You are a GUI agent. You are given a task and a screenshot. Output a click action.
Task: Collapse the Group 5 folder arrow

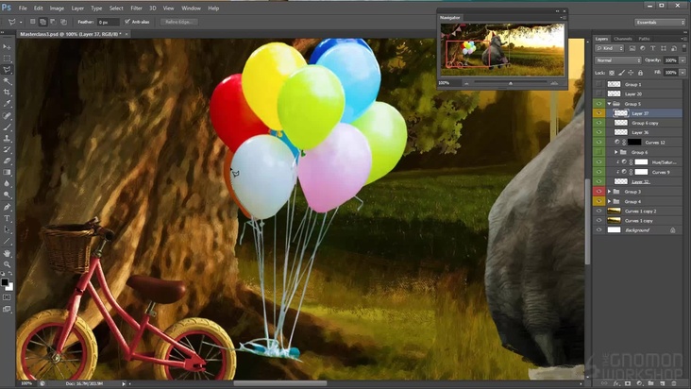(x=609, y=104)
